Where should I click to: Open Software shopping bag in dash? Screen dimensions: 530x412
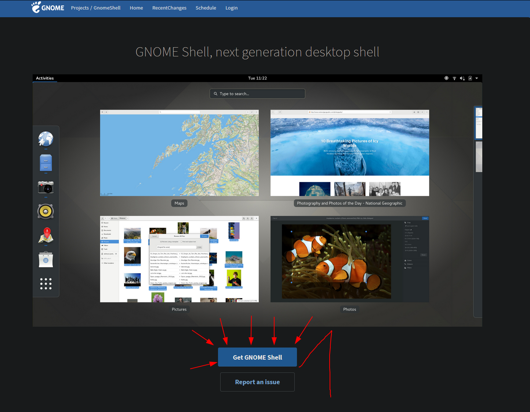click(x=46, y=260)
